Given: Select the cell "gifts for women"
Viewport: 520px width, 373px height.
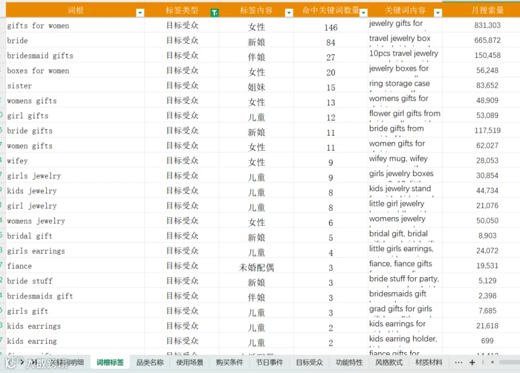Looking at the screenshot, I should tap(75, 25).
